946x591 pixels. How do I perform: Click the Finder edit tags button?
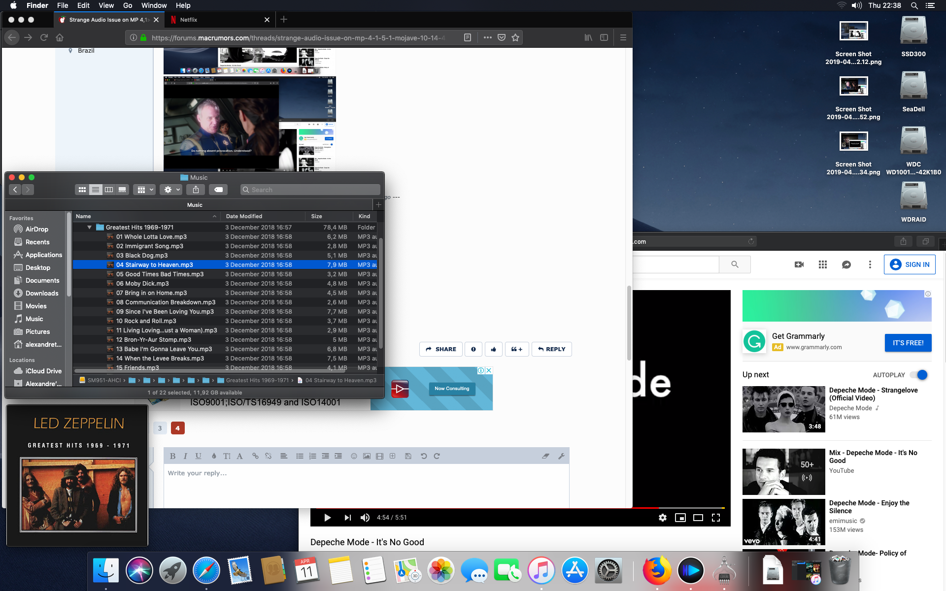(218, 190)
